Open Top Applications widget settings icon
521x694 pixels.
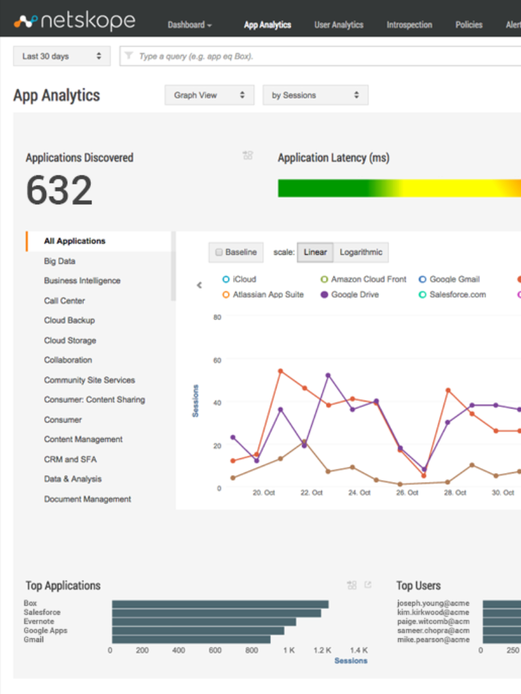352,585
